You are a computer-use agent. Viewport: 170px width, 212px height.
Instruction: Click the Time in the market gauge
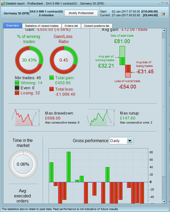(x=23, y=164)
